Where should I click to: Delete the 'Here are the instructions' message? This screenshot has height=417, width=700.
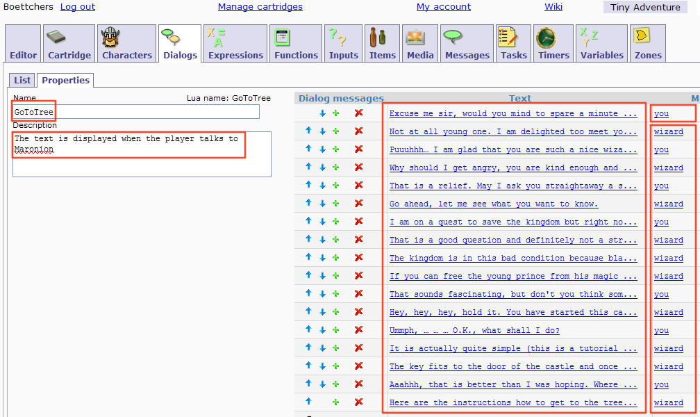[358, 402]
